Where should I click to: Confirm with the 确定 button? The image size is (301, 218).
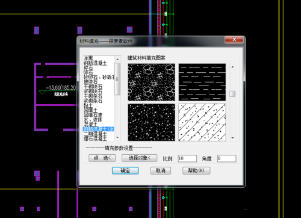(125, 170)
